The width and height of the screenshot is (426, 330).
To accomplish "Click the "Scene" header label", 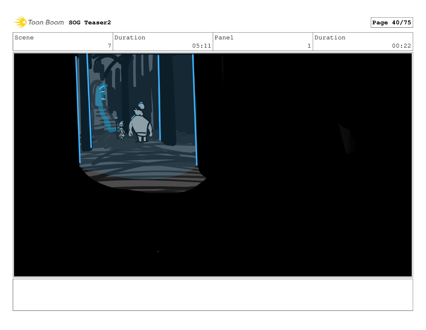I will tap(24, 37).
